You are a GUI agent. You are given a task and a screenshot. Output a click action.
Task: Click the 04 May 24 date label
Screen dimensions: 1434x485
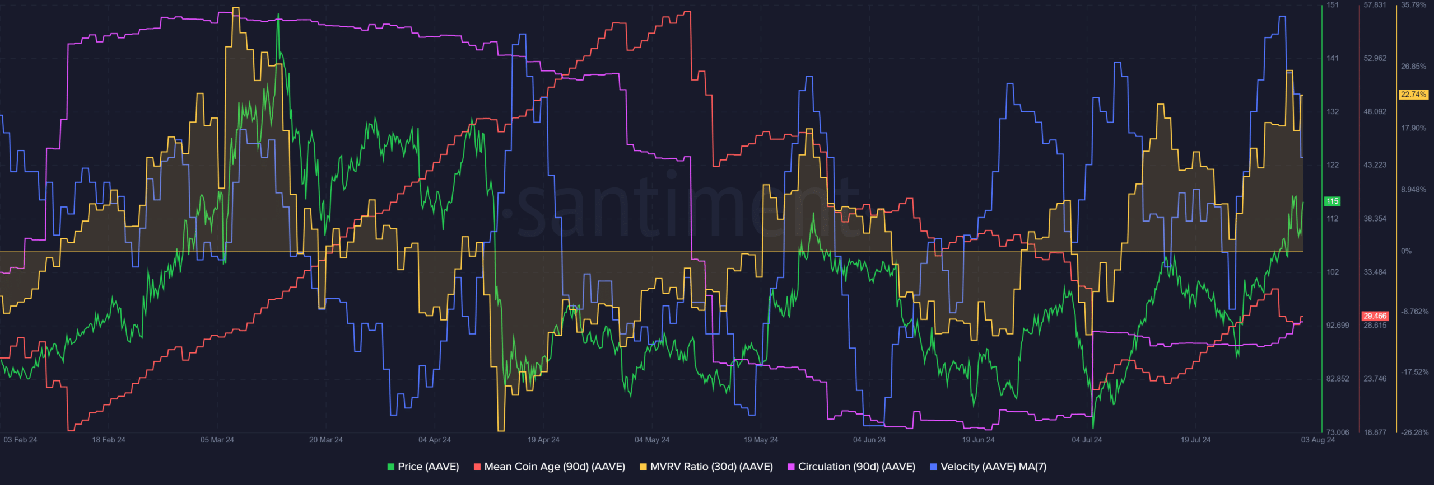[x=652, y=440]
